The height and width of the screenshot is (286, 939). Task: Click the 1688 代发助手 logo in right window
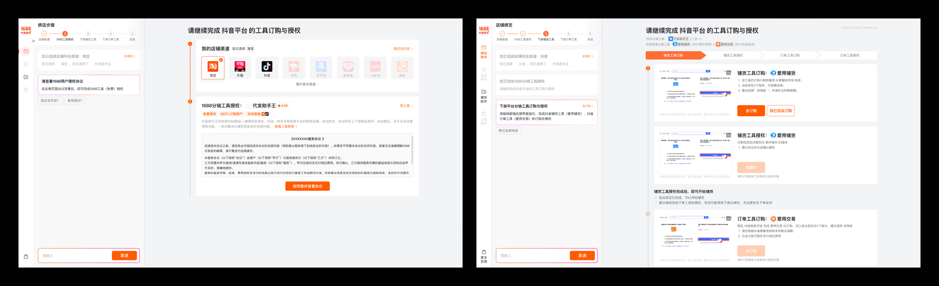pos(484,30)
